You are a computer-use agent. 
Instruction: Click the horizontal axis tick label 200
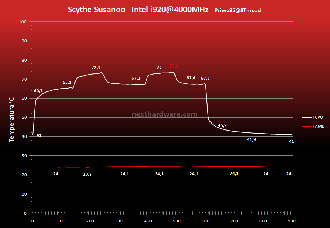click(x=90, y=221)
